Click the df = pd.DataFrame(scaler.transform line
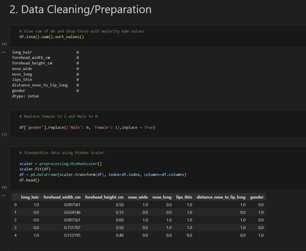Viewport: 306px width, 251px height. tap(103, 175)
